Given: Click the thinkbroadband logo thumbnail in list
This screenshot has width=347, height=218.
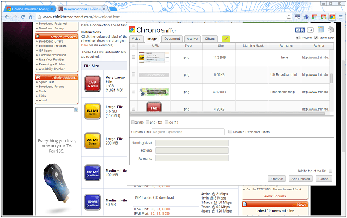Looking at the screenshot, I should 154,75.
